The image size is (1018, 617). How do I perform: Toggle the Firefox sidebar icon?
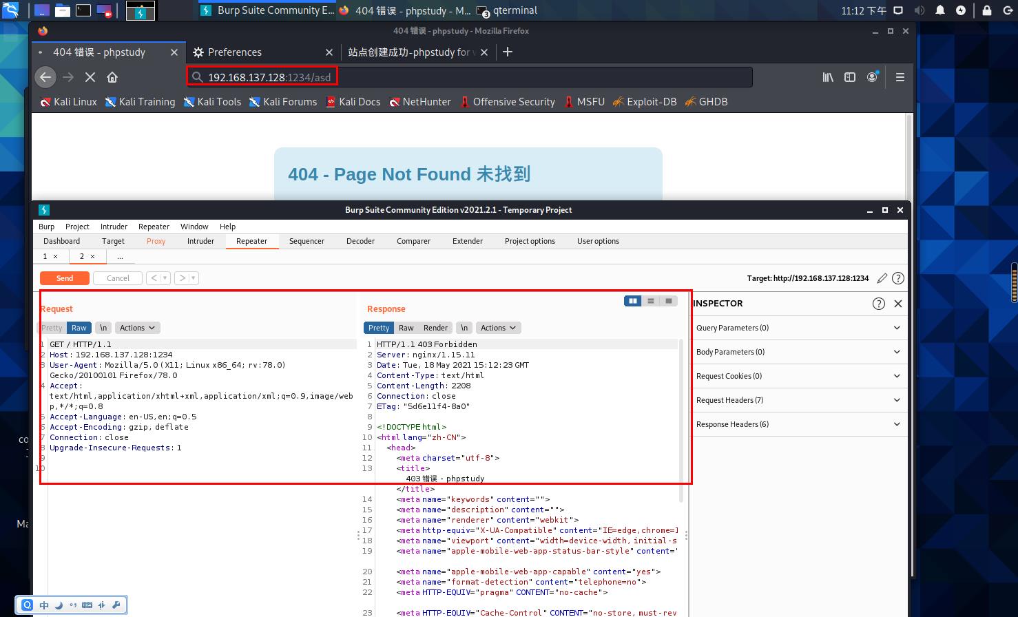[850, 77]
